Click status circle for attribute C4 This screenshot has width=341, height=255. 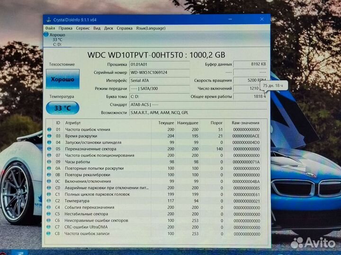tap(49, 207)
